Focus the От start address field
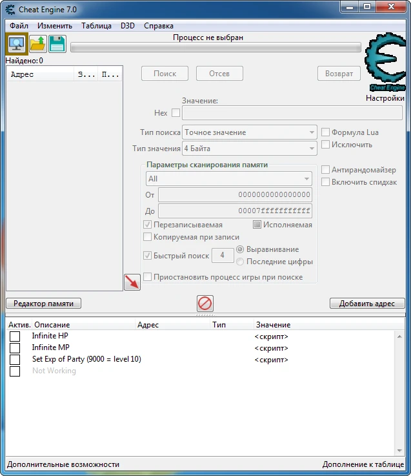This screenshot has width=411, height=476. (x=235, y=194)
